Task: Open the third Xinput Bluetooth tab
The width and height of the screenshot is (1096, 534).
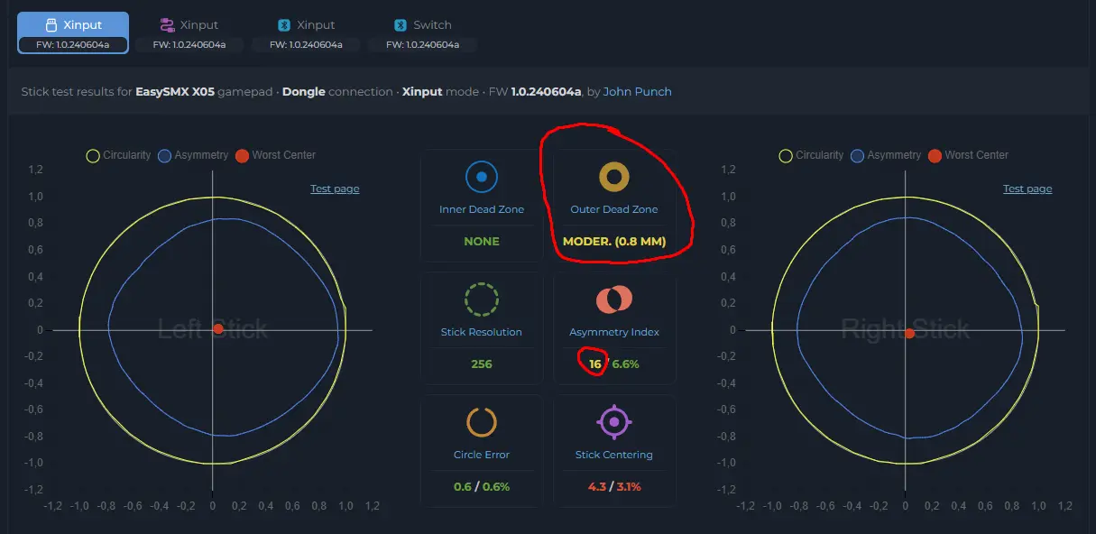Action: [x=306, y=32]
